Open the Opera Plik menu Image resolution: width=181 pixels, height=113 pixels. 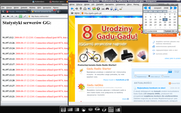[x=3, y=8]
